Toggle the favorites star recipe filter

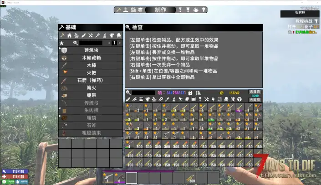(61, 43)
